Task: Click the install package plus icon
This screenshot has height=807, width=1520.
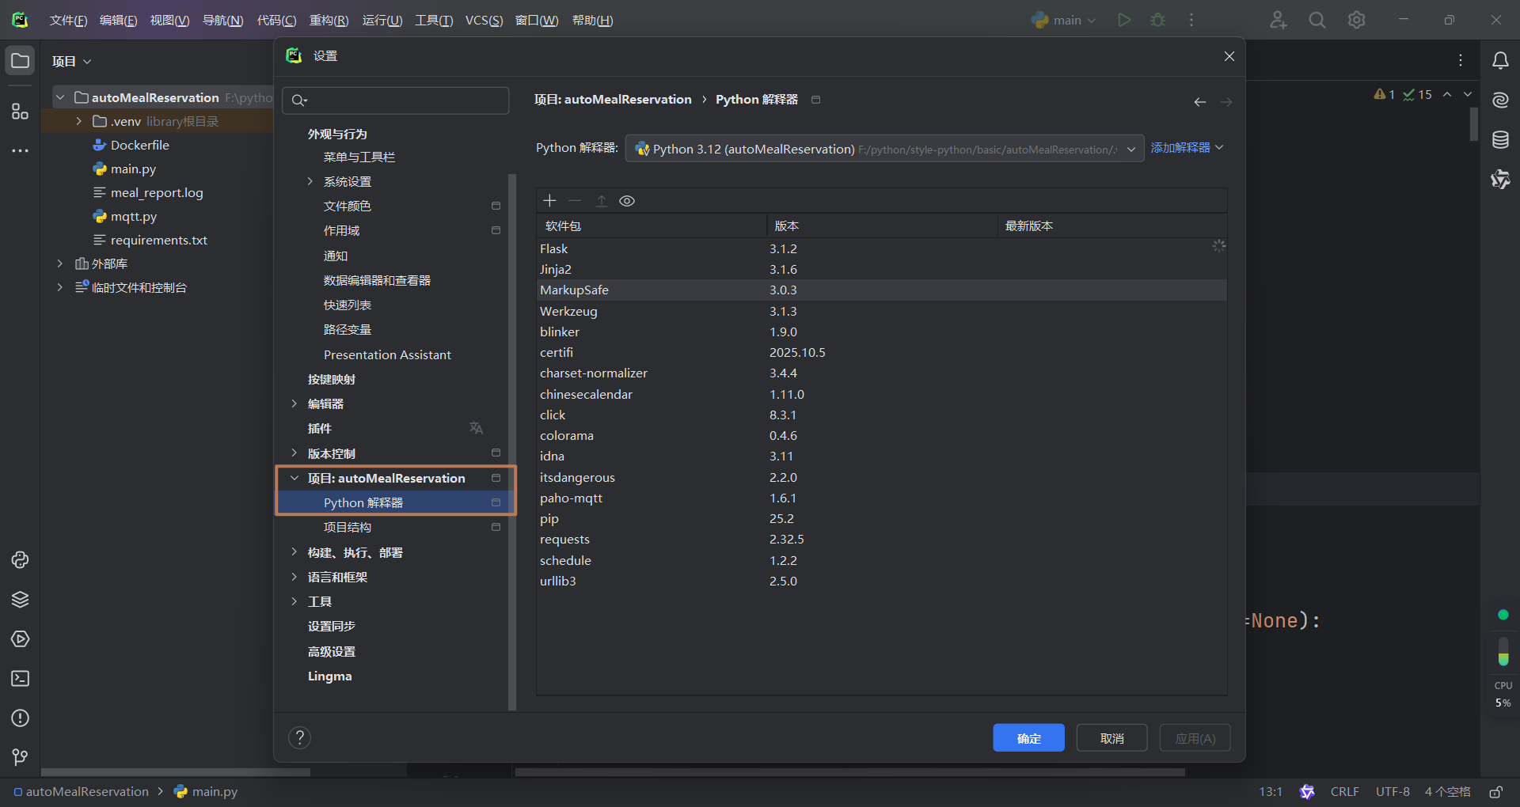Action: pos(549,201)
